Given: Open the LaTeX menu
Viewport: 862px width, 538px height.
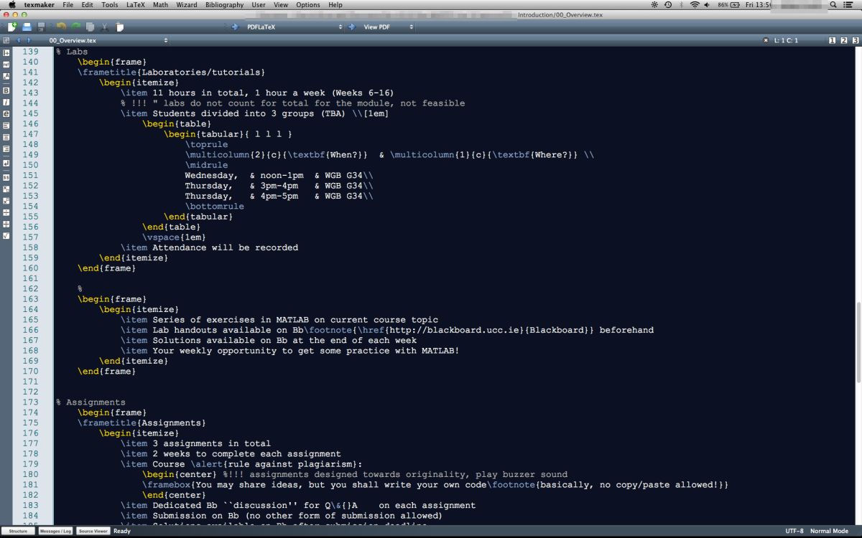Looking at the screenshot, I should (135, 5).
